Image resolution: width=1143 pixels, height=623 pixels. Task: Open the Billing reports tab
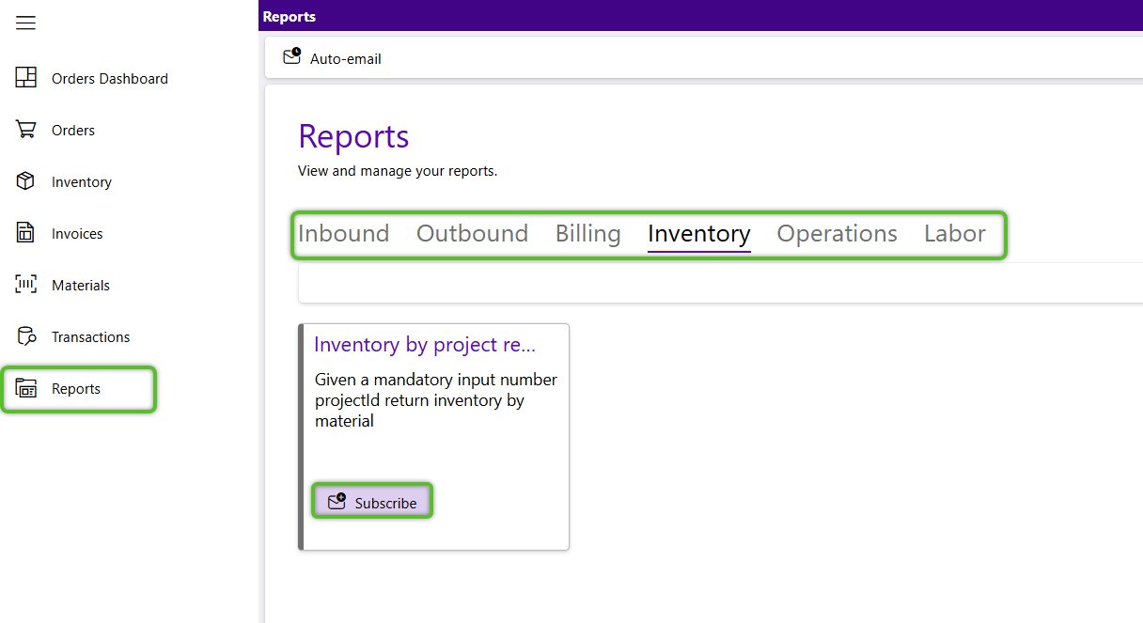587,234
